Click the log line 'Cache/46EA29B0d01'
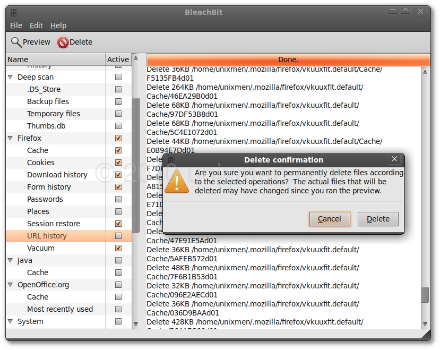Viewport: 440px width, 350px height. pyautogui.click(x=182, y=96)
